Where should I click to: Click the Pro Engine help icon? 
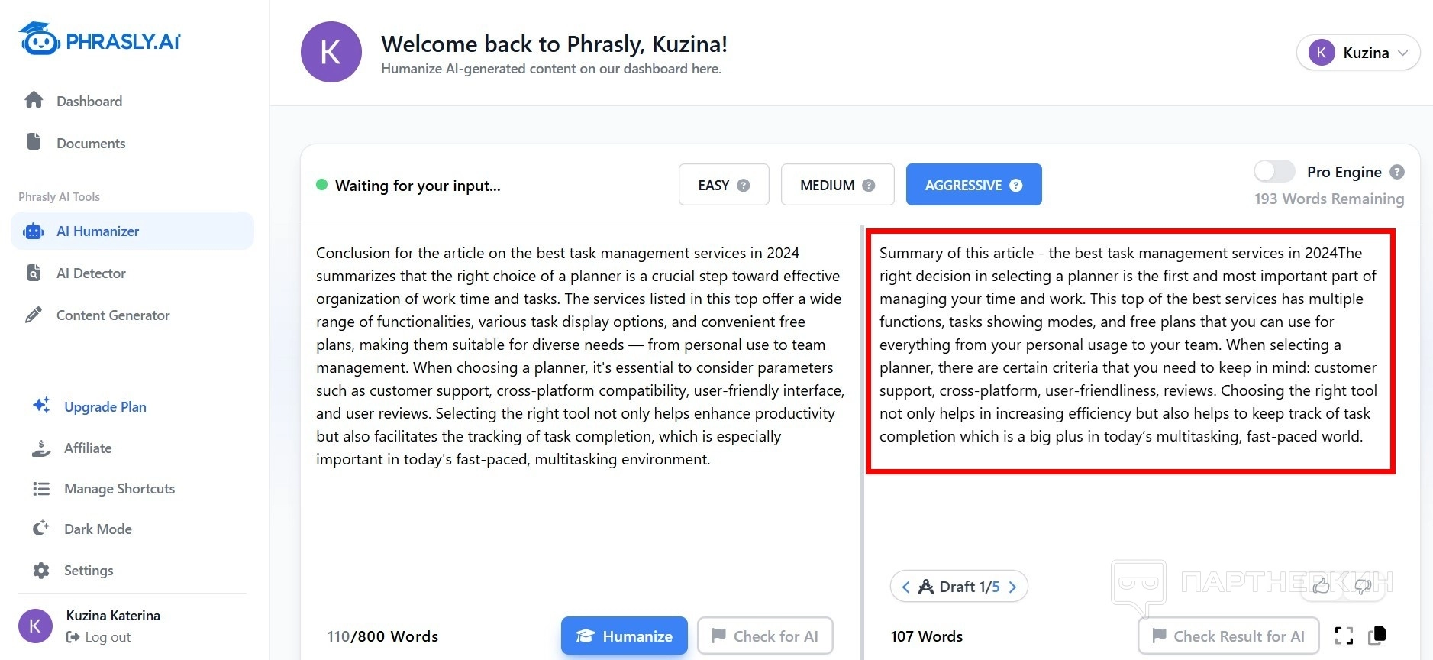tap(1397, 172)
